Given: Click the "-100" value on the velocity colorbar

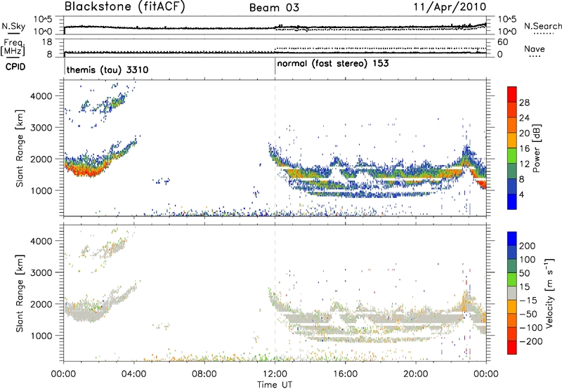Looking at the screenshot, I should (x=530, y=328).
